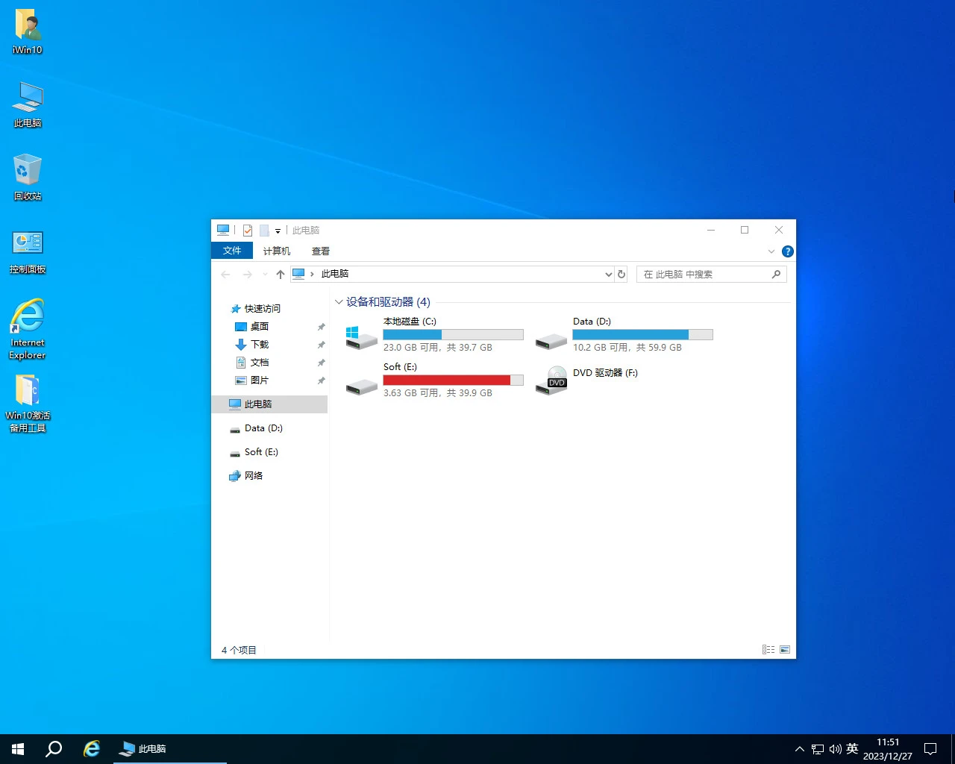Click the pin icon next to 图片
This screenshot has width=955, height=764.
pyautogui.click(x=321, y=381)
